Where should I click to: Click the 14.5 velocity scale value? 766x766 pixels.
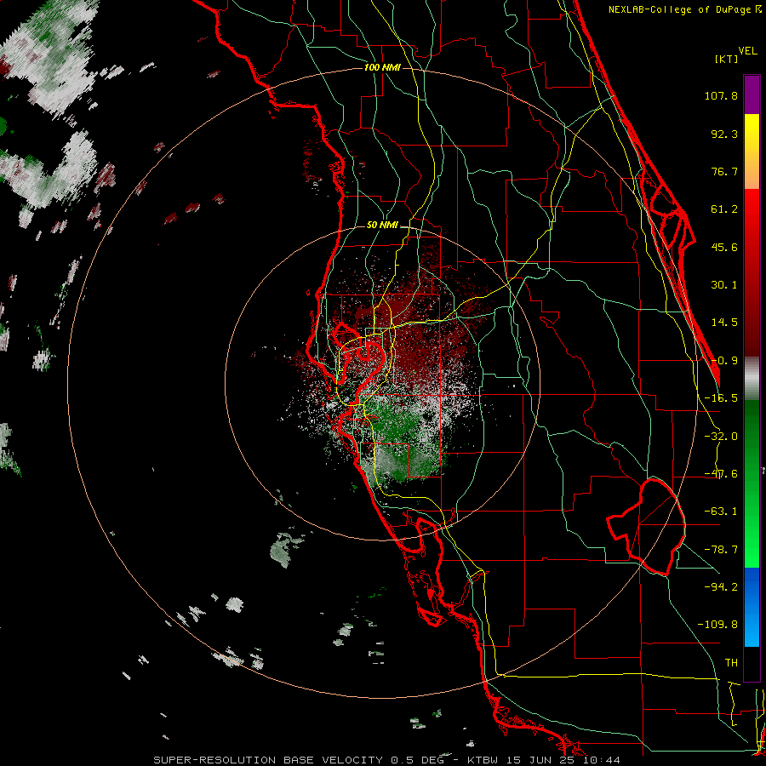coord(724,323)
